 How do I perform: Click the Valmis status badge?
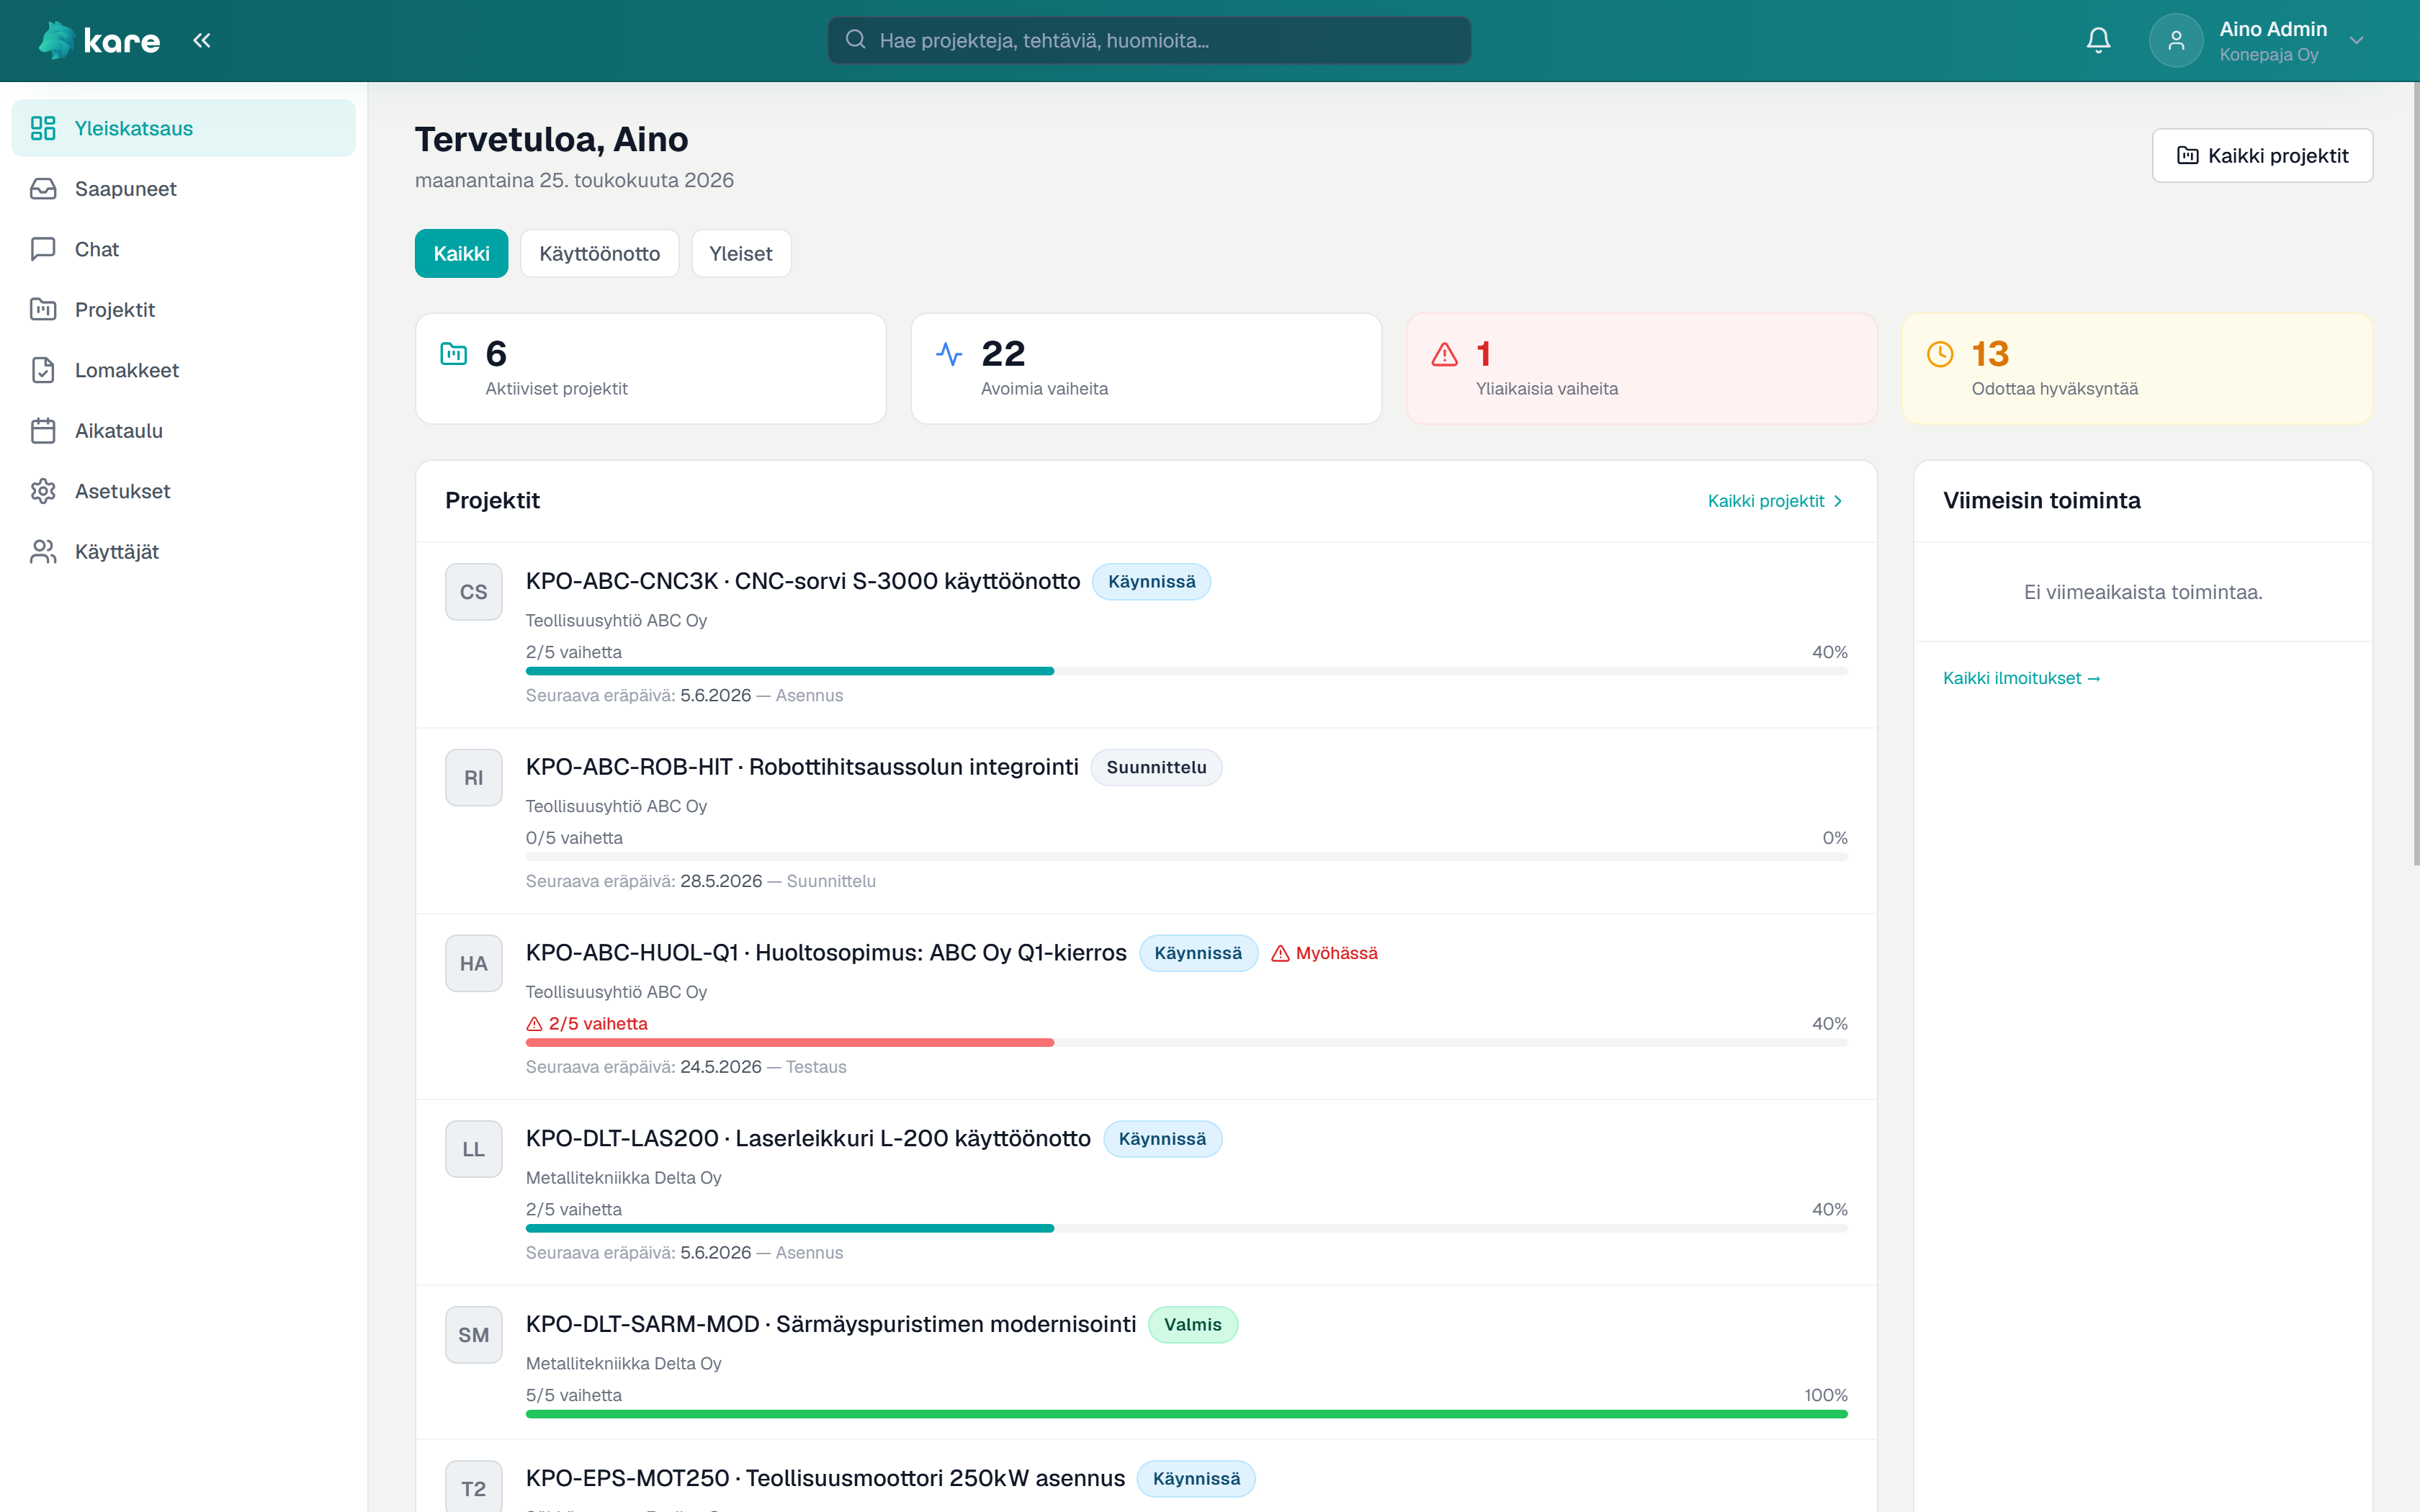[1192, 1324]
